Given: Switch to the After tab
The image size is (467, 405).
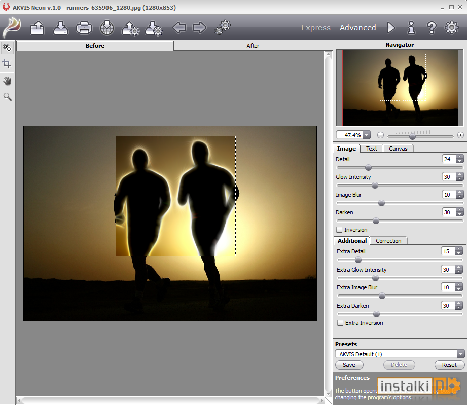Looking at the screenshot, I should [x=253, y=46].
